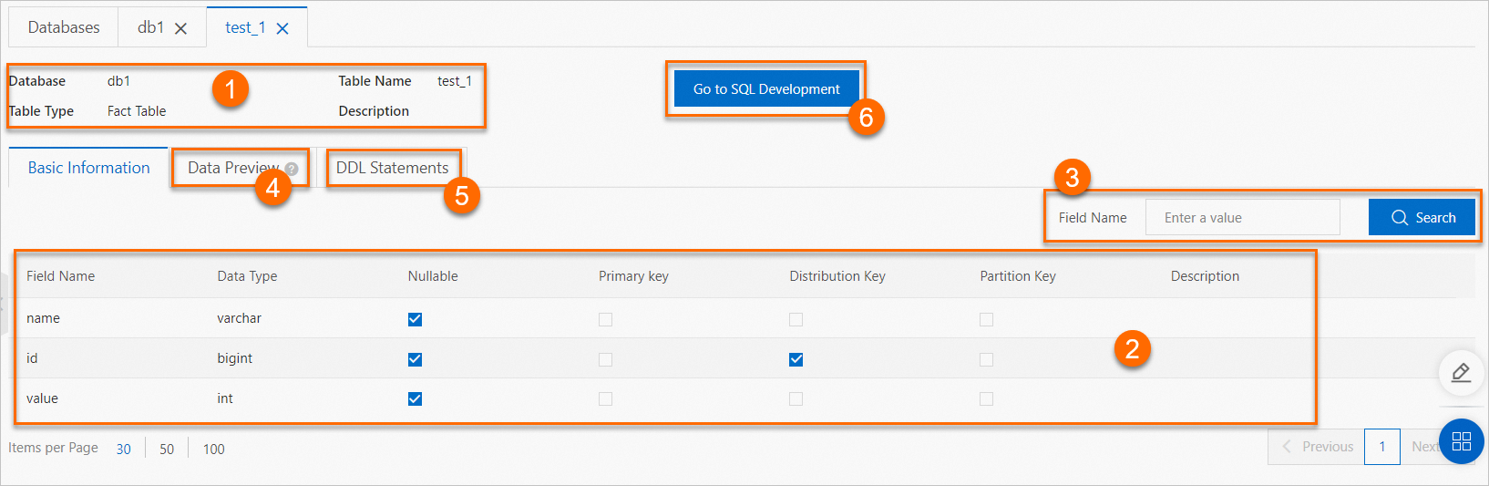
Task: Click the Data Preview help icon
Action: point(292,169)
